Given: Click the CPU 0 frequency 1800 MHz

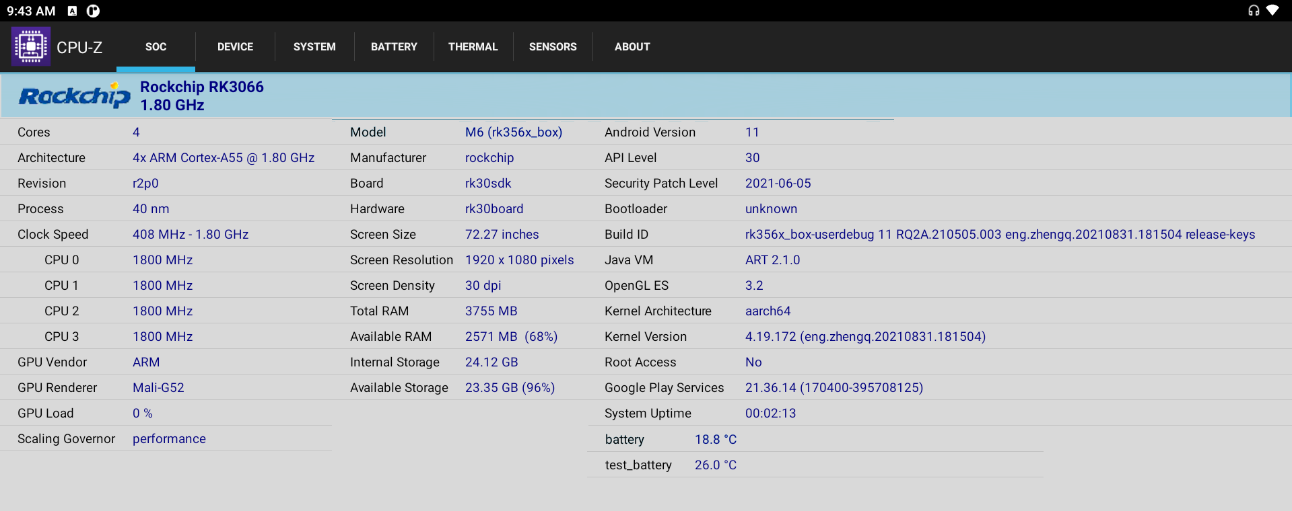Looking at the screenshot, I should pyautogui.click(x=163, y=260).
